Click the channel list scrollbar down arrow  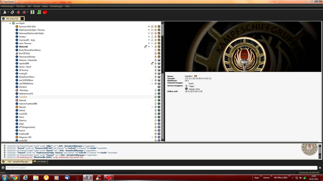(162, 140)
